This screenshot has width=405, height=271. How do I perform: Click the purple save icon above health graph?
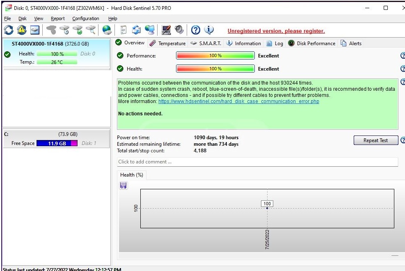tap(123, 186)
